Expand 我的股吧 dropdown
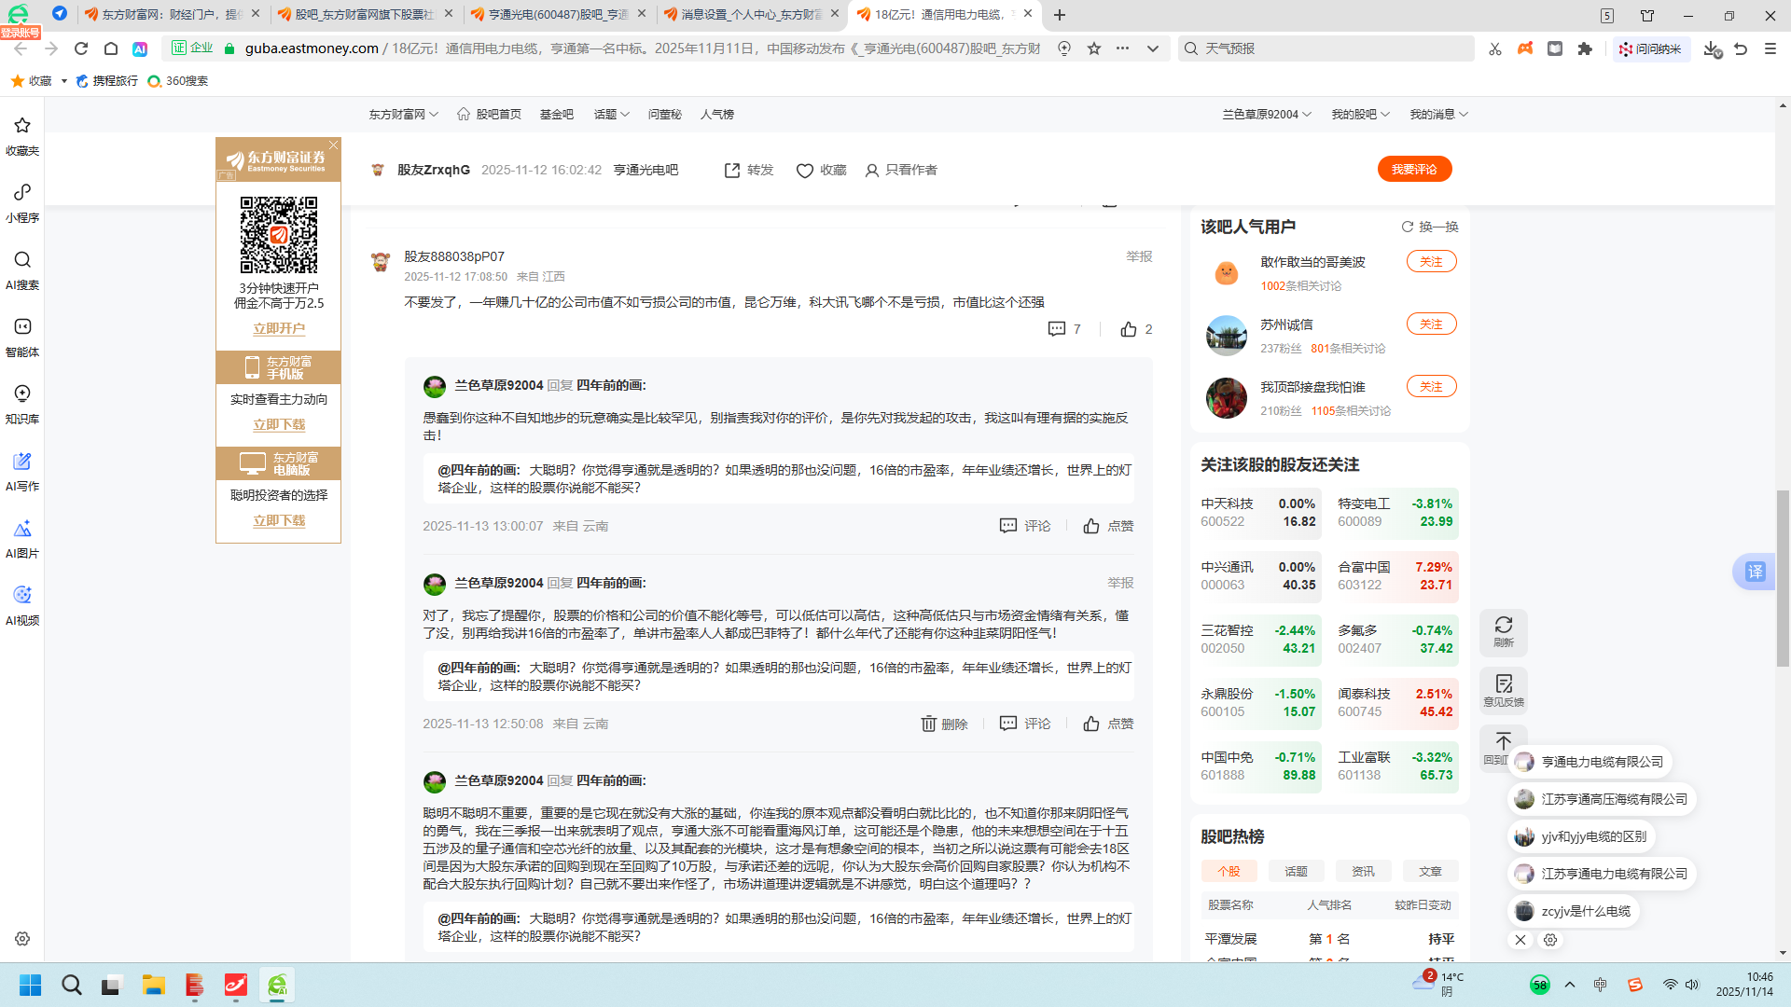This screenshot has height=1007, width=1791. tap(1359, 114)
